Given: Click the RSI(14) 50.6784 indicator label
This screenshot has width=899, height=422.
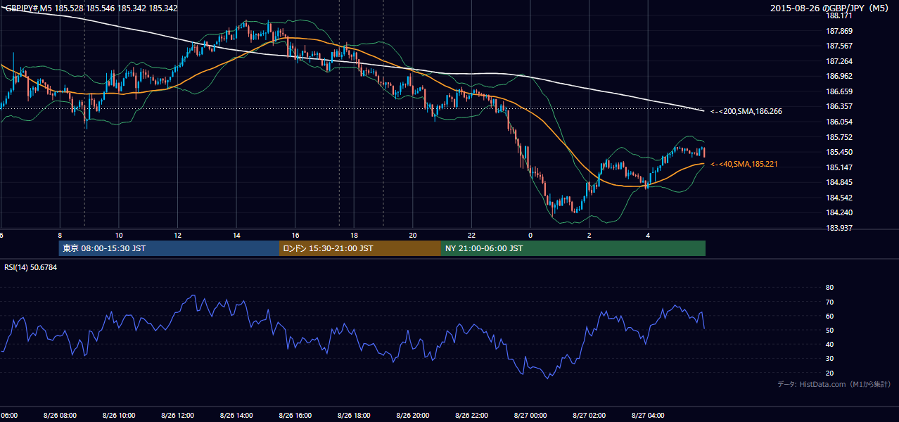Looking at the screenshot, I should (x=31, y=267).
